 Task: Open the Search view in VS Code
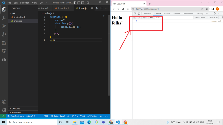(4, 18)
